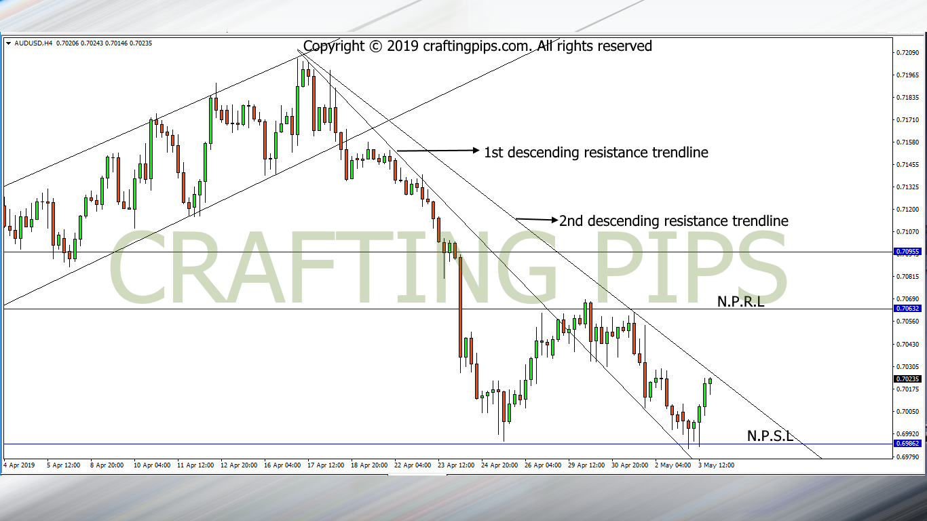Image resolution: width=927 pixels, height=521 pixels.
Task: Click the 0.70955 price tag on axis
Action: tap(907, 252)
